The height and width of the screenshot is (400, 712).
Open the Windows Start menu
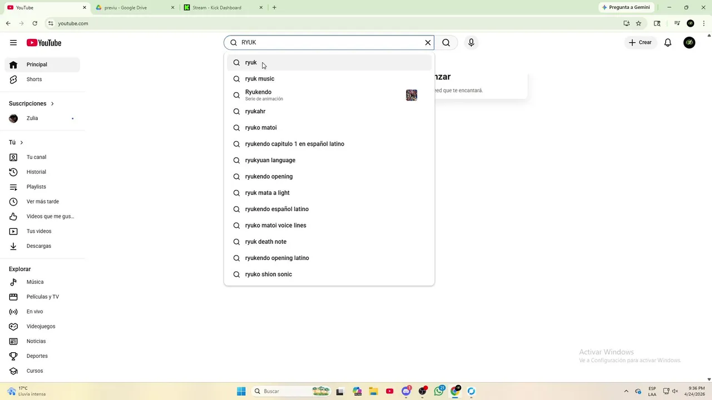241,391
